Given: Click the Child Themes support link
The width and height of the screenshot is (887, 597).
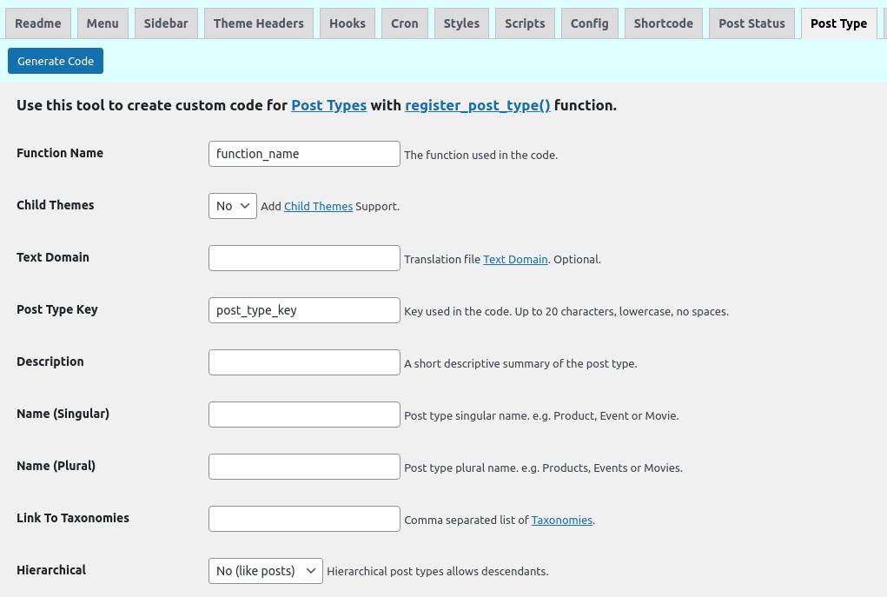Looking at the screenshot, I should click(x=318, y=207).
